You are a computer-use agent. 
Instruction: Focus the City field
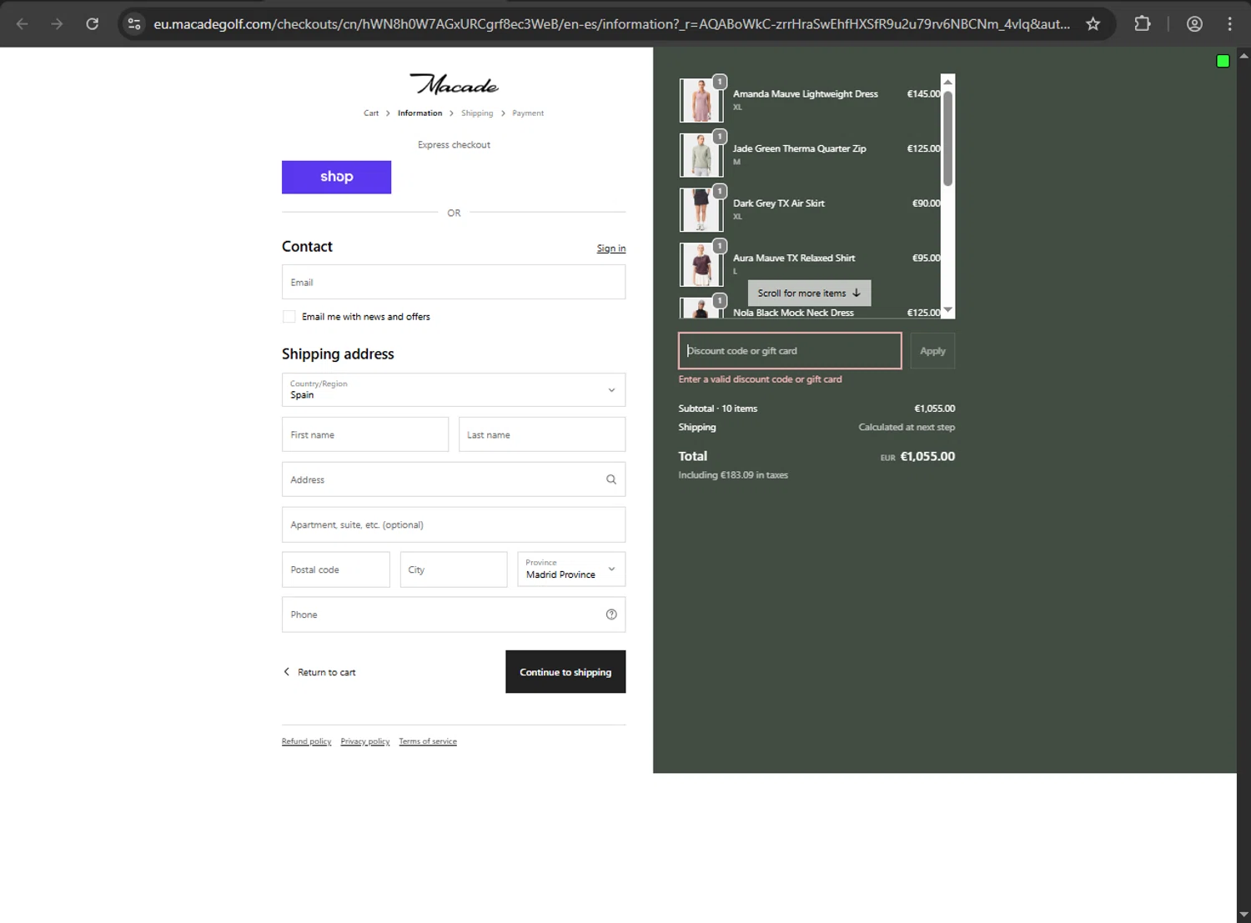click(454, 569)
